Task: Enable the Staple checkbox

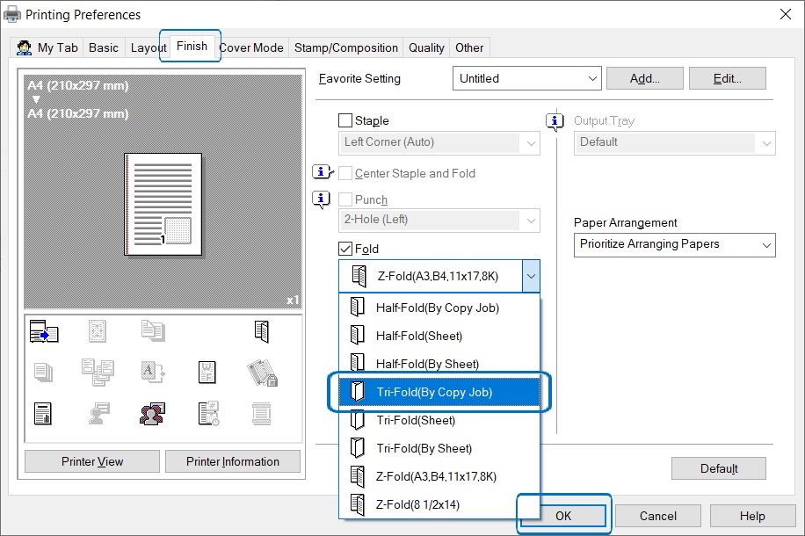Action: coord(345,120)
